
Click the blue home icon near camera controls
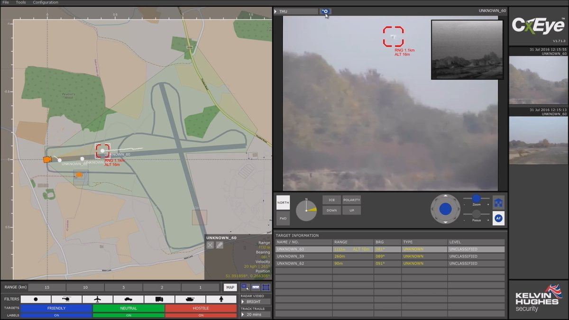[x=498, y=201]
